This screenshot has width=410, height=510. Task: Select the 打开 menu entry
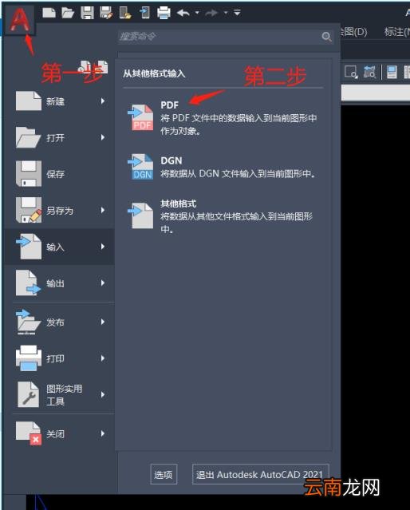(60, 138)
